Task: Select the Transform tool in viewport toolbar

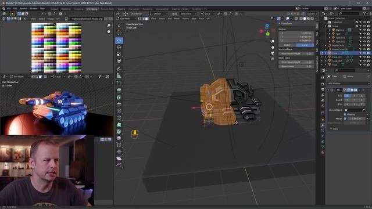Action: (x=119, y=61)
